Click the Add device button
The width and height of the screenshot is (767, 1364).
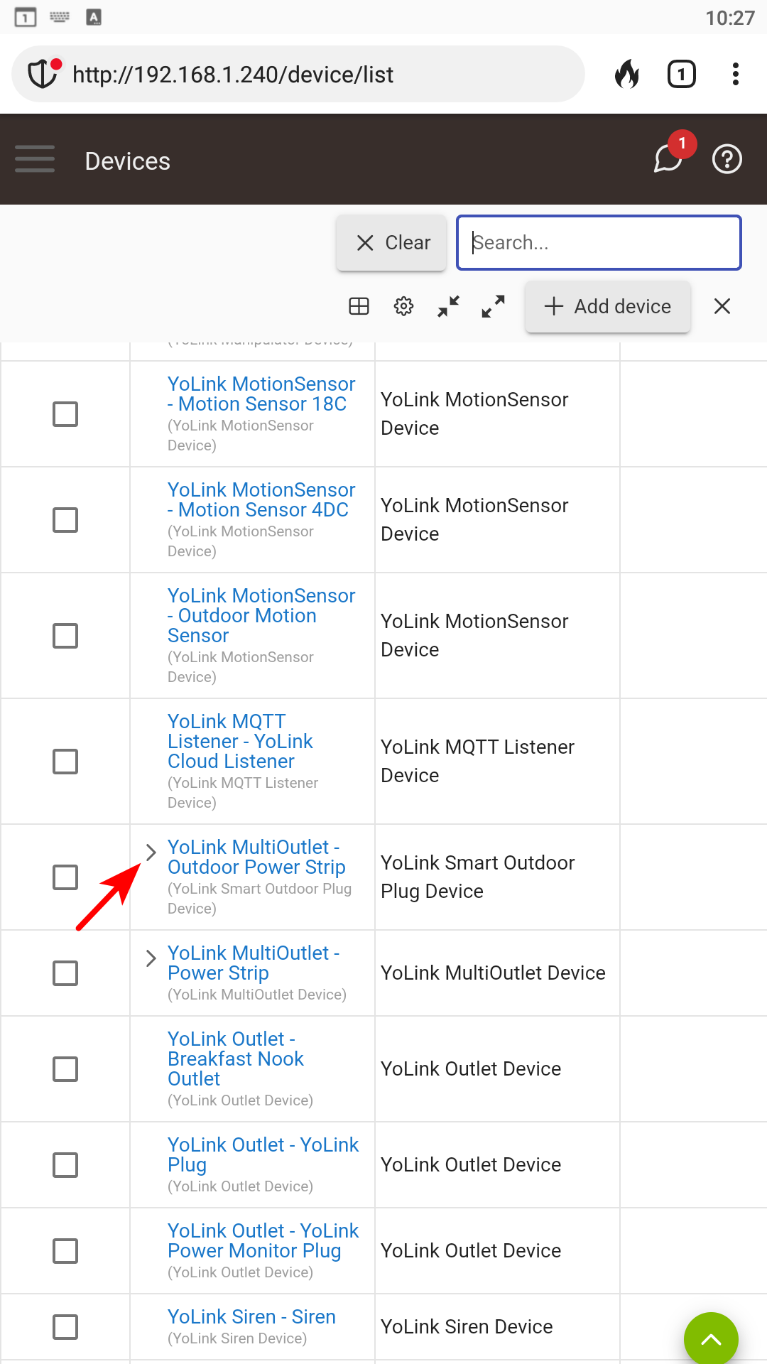tap(608, 306)
